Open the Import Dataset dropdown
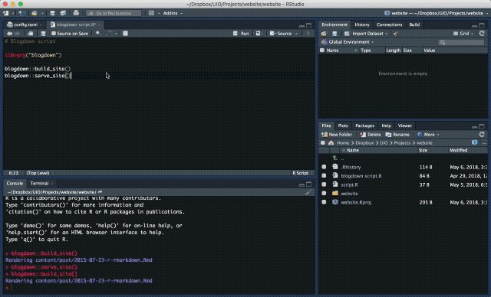This screenshot has width=491, height=297. (366, 34)
